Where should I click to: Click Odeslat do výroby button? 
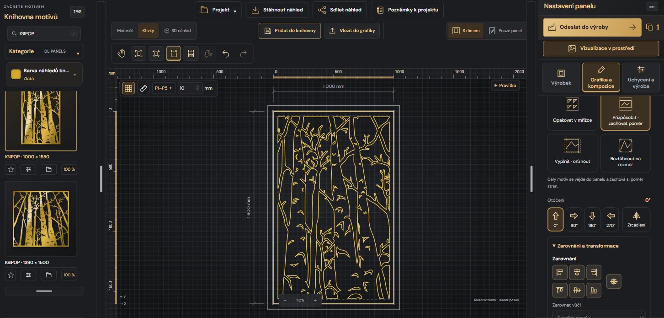tap(592, 27)
